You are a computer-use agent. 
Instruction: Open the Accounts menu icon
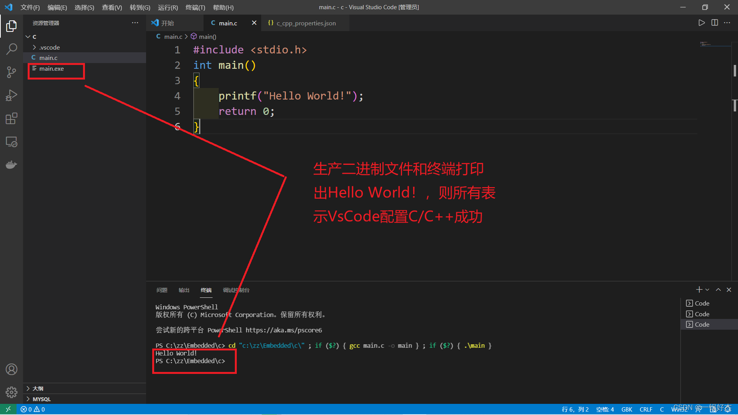[x=12, y=369]
